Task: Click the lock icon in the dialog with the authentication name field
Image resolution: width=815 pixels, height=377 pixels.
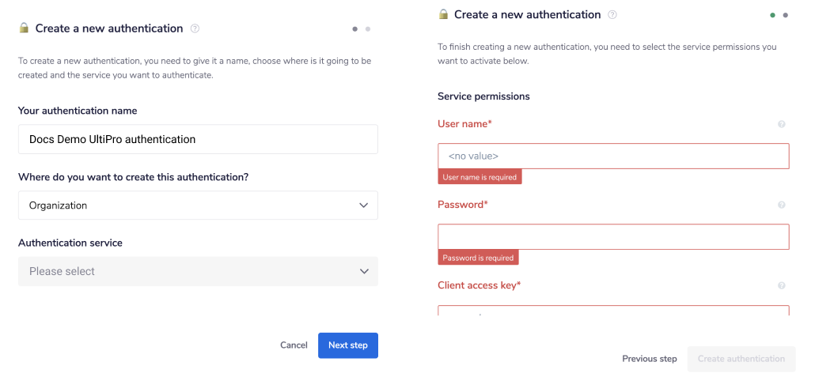Action: tap(24, 28)
